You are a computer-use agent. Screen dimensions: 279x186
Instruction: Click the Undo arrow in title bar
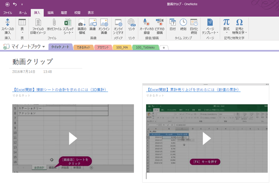[x=15, y=4]
